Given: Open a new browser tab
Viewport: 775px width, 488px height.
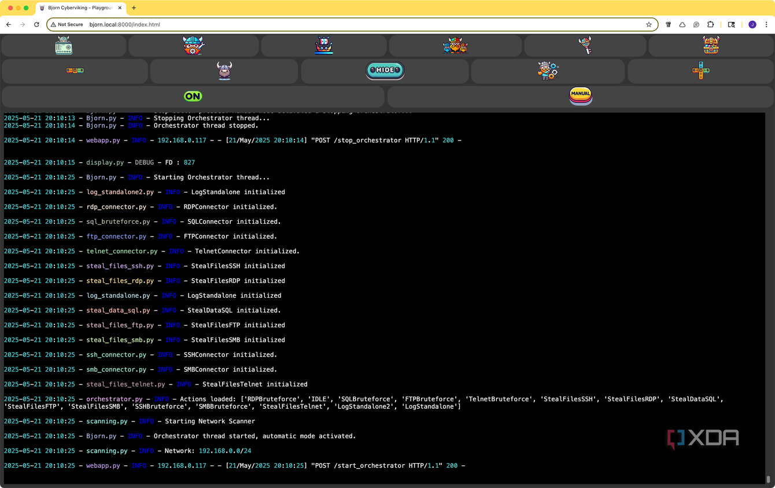Looking at the screenshot, I should (x=134, y=8).
